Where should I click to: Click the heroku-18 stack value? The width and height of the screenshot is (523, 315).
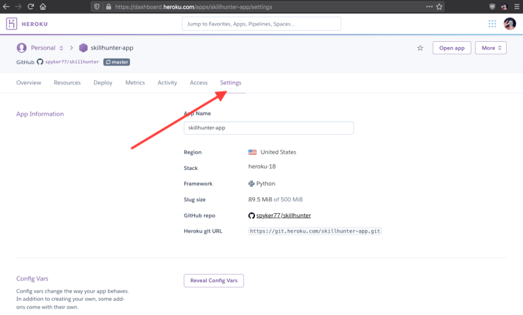[x=262, y=167]
